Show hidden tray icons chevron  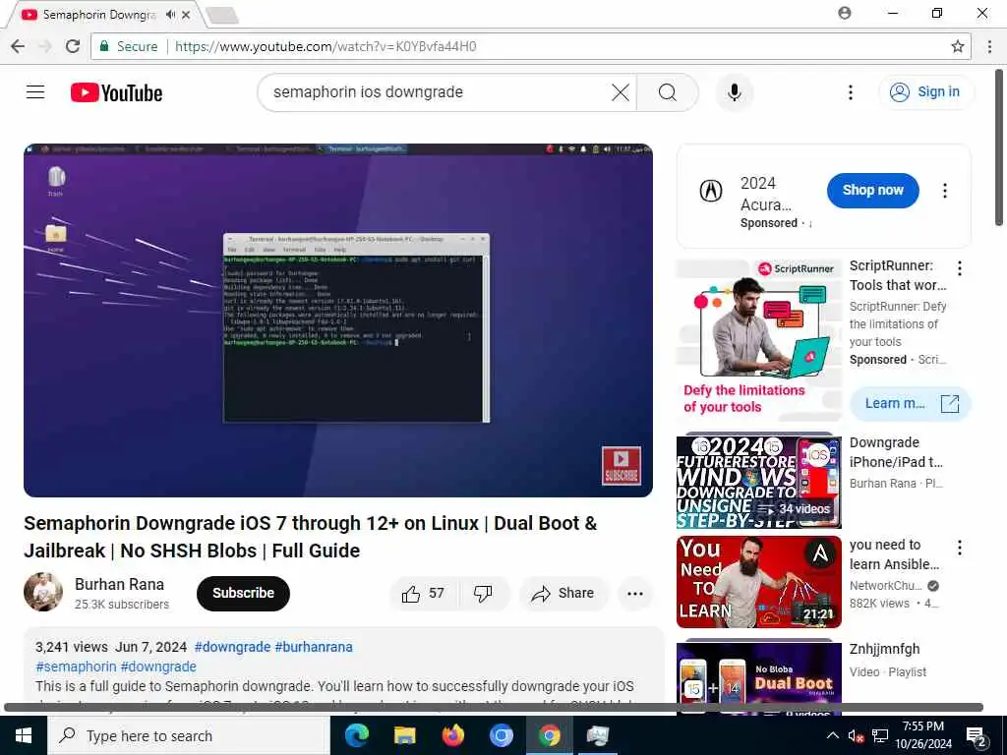[x=832, y=735]
